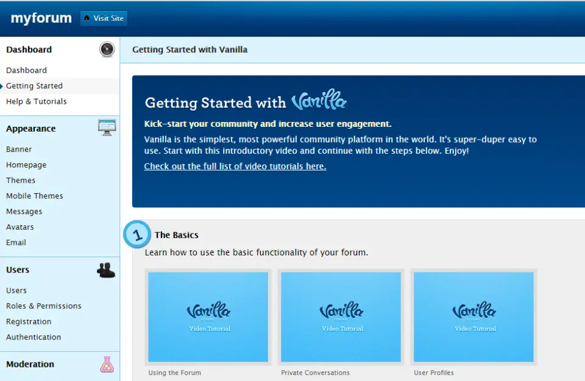
Task: Open Roles & Permissions settings
Action: click(x=44, y=305)
